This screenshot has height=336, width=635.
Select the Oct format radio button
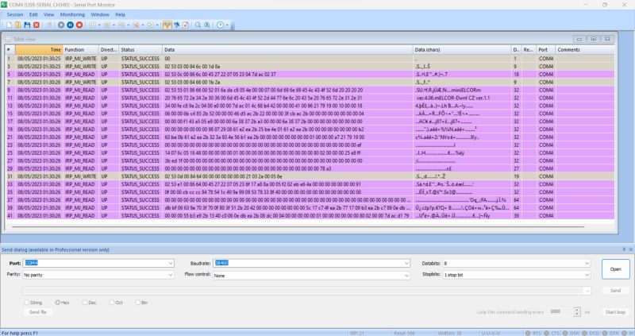coord(112,303)
